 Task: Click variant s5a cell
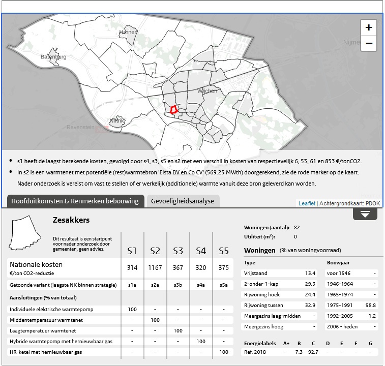pyautogui.click(x=224, y=285)
